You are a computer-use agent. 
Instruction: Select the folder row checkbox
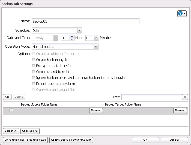point(11,110)
